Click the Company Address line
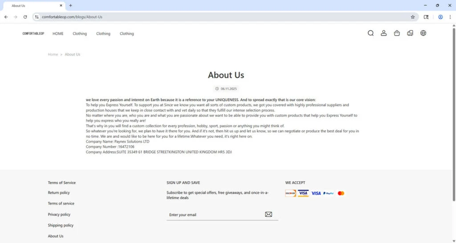The height and width of the screenshot is (243, 456). [159, 152]
